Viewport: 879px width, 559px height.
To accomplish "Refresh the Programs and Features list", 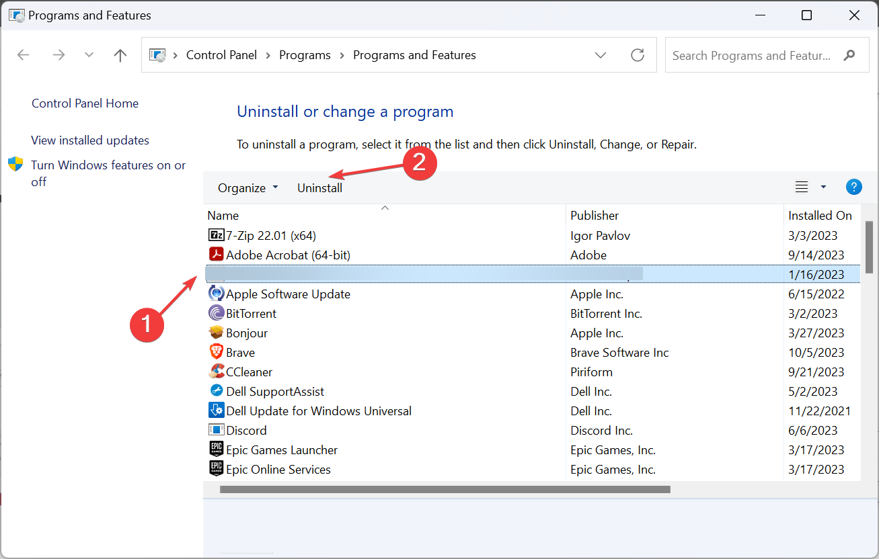I will pos(638,55).
